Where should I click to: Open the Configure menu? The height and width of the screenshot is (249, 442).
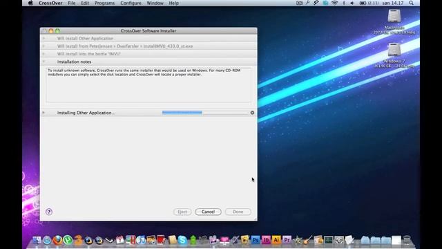tap(131, 3)
